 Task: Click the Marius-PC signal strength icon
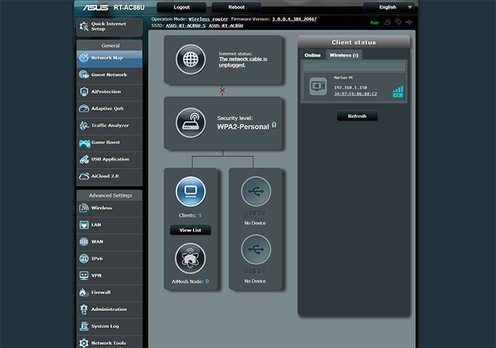[x=398, y=91]
